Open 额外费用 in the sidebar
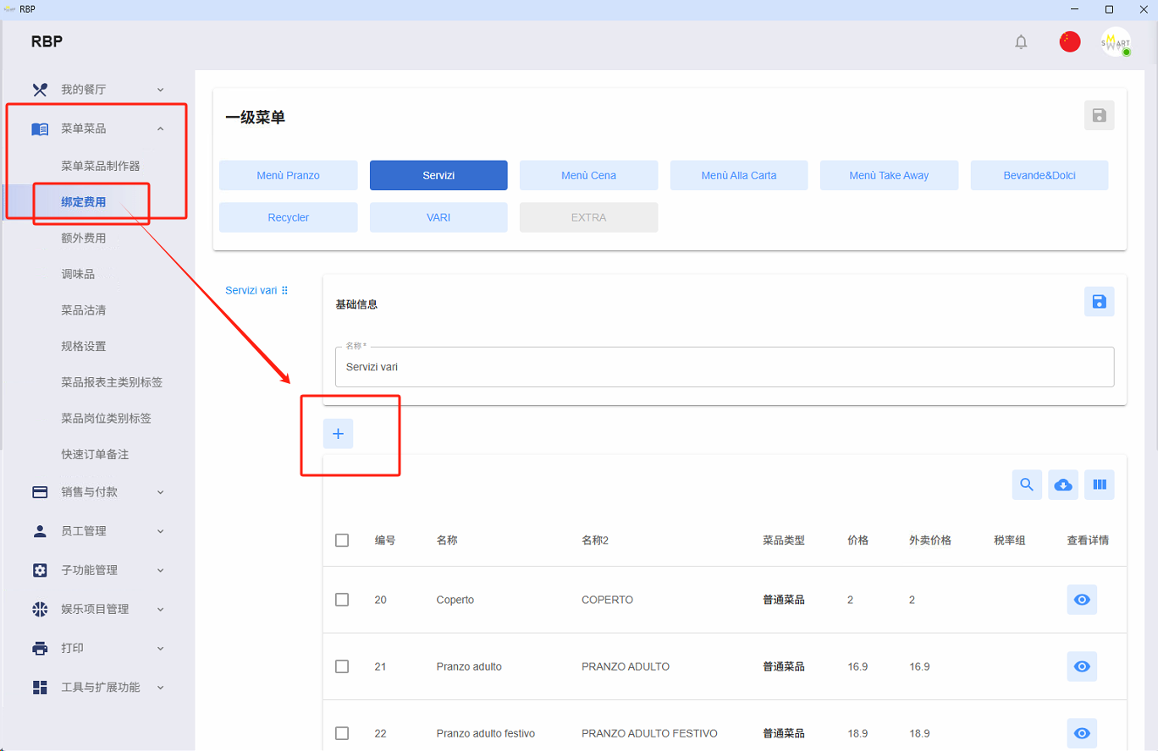Viewport: 1158px width, 751px height. tap(84, 238)
